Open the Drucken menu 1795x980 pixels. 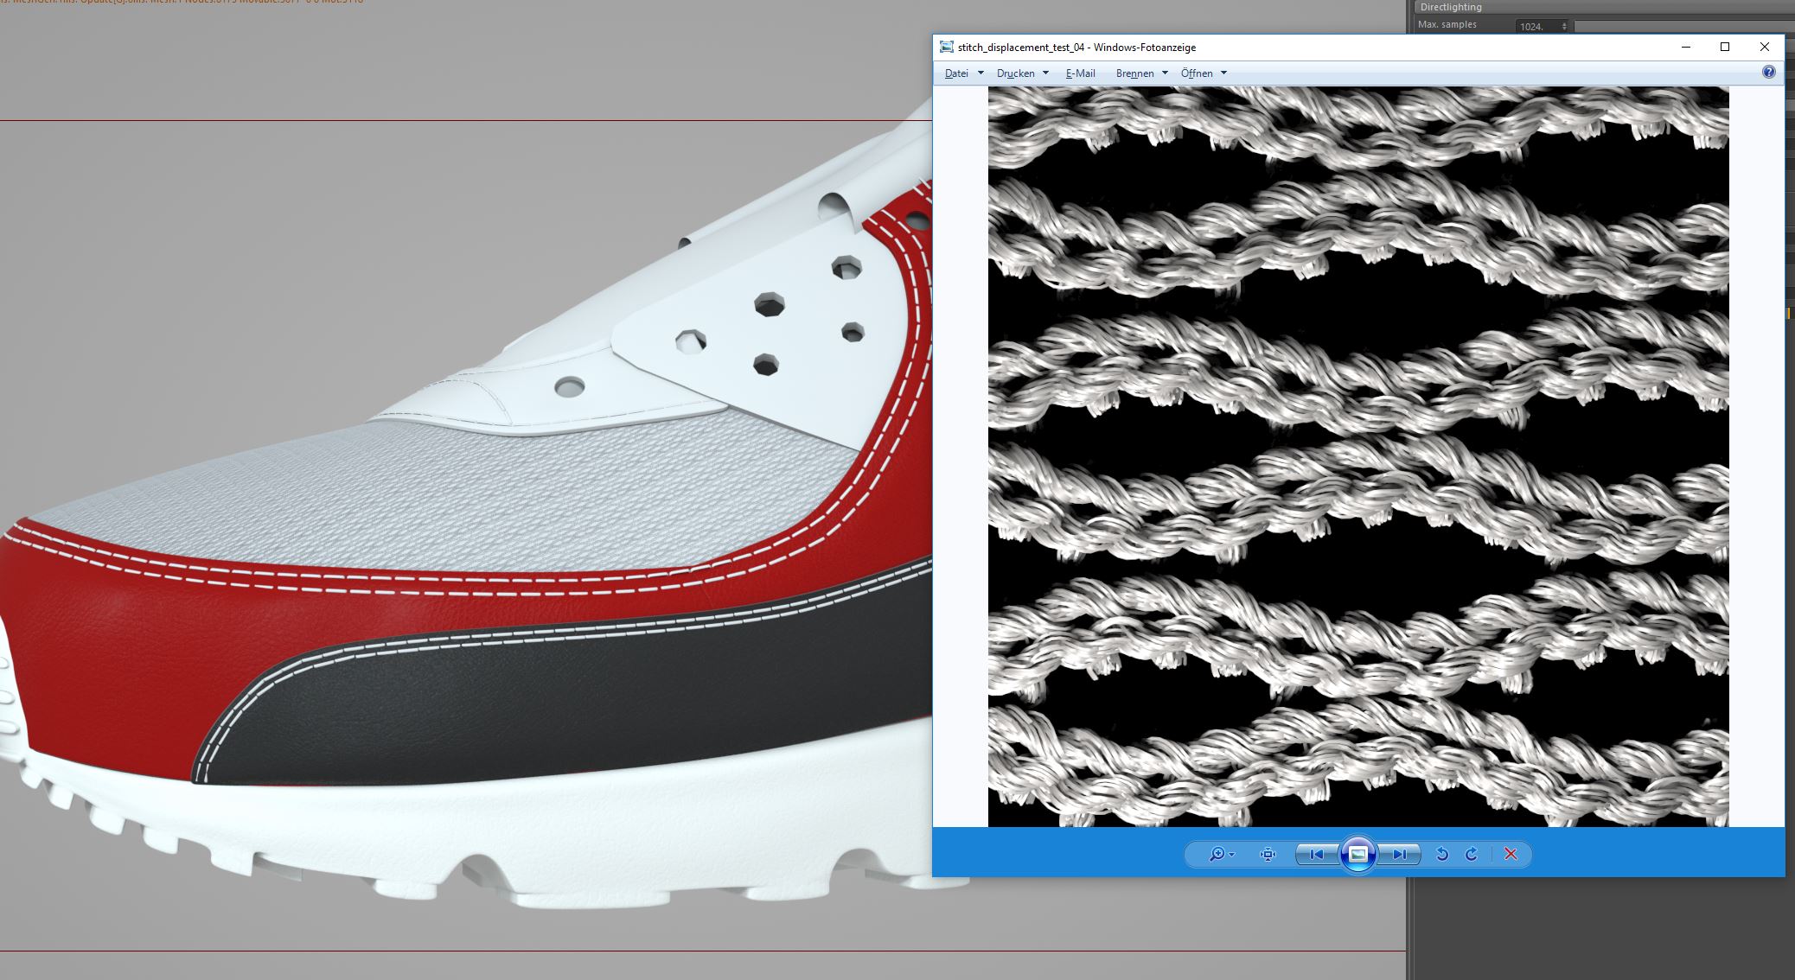pyautogui.click(x=1015, y=73)
